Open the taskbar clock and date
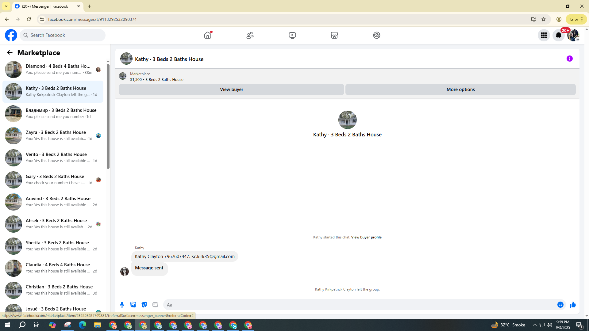Viewport: 589px width, 331px height. click(563, 325)
